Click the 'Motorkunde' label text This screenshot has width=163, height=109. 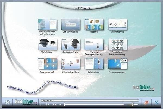[46, 52]
